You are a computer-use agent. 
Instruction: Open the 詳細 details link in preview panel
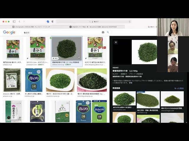click(x=131, y=83)
